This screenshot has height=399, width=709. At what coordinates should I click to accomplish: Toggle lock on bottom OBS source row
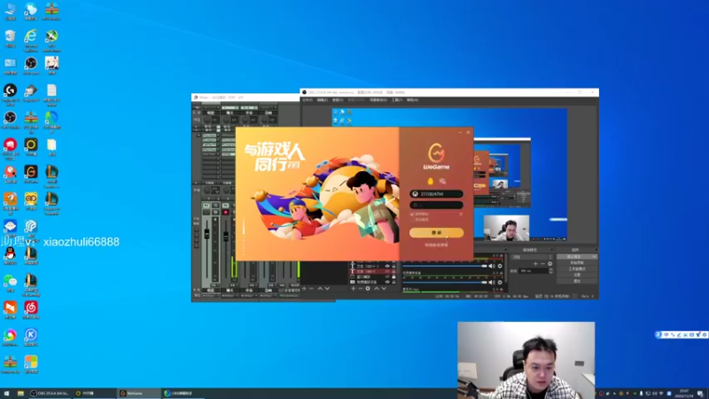point(393,282)
